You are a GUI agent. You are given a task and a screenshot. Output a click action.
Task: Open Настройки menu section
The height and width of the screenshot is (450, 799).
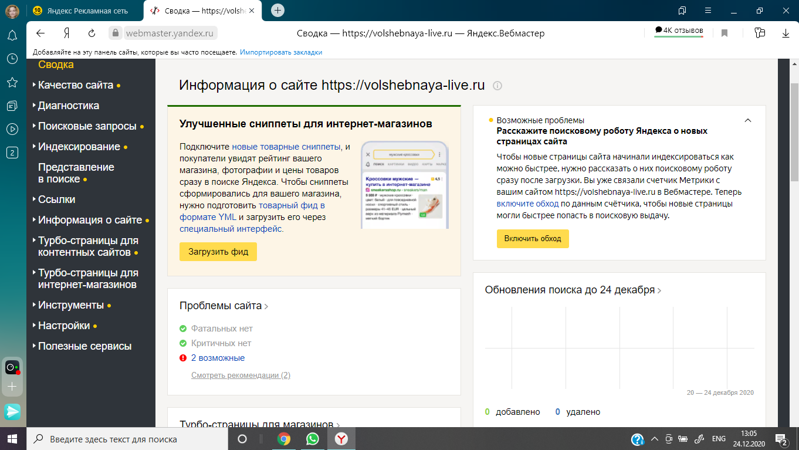[x=64, y=326]
